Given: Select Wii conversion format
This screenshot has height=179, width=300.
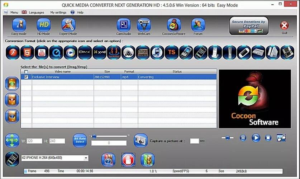Looking at the screenshot, I should pos(273,52).
